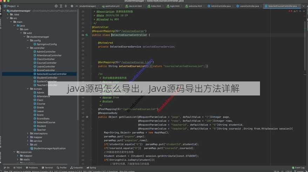Click the macOS green zoom window button

pos(8,1)
